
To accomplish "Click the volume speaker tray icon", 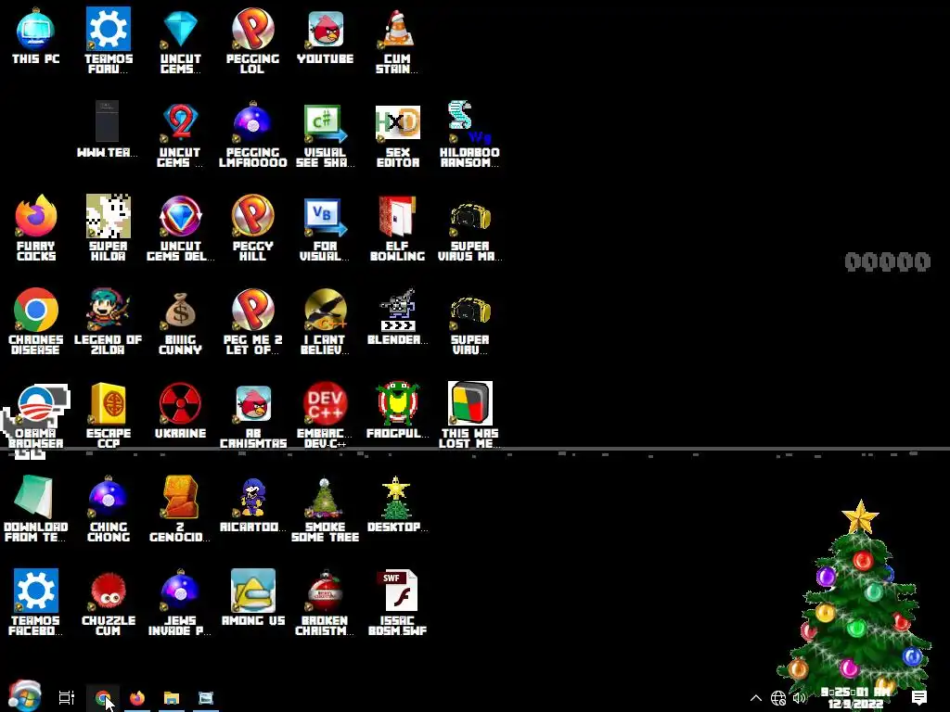I will coord(800,698).
